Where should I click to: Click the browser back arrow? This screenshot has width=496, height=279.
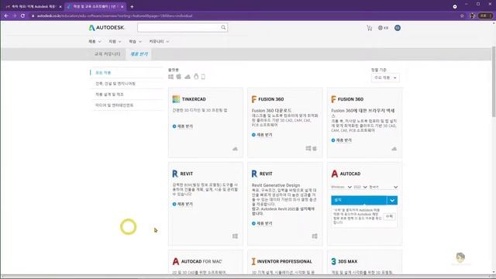coord(6,15)
